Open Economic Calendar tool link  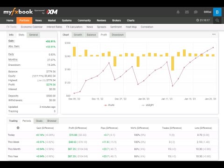[x=32, y=27]
